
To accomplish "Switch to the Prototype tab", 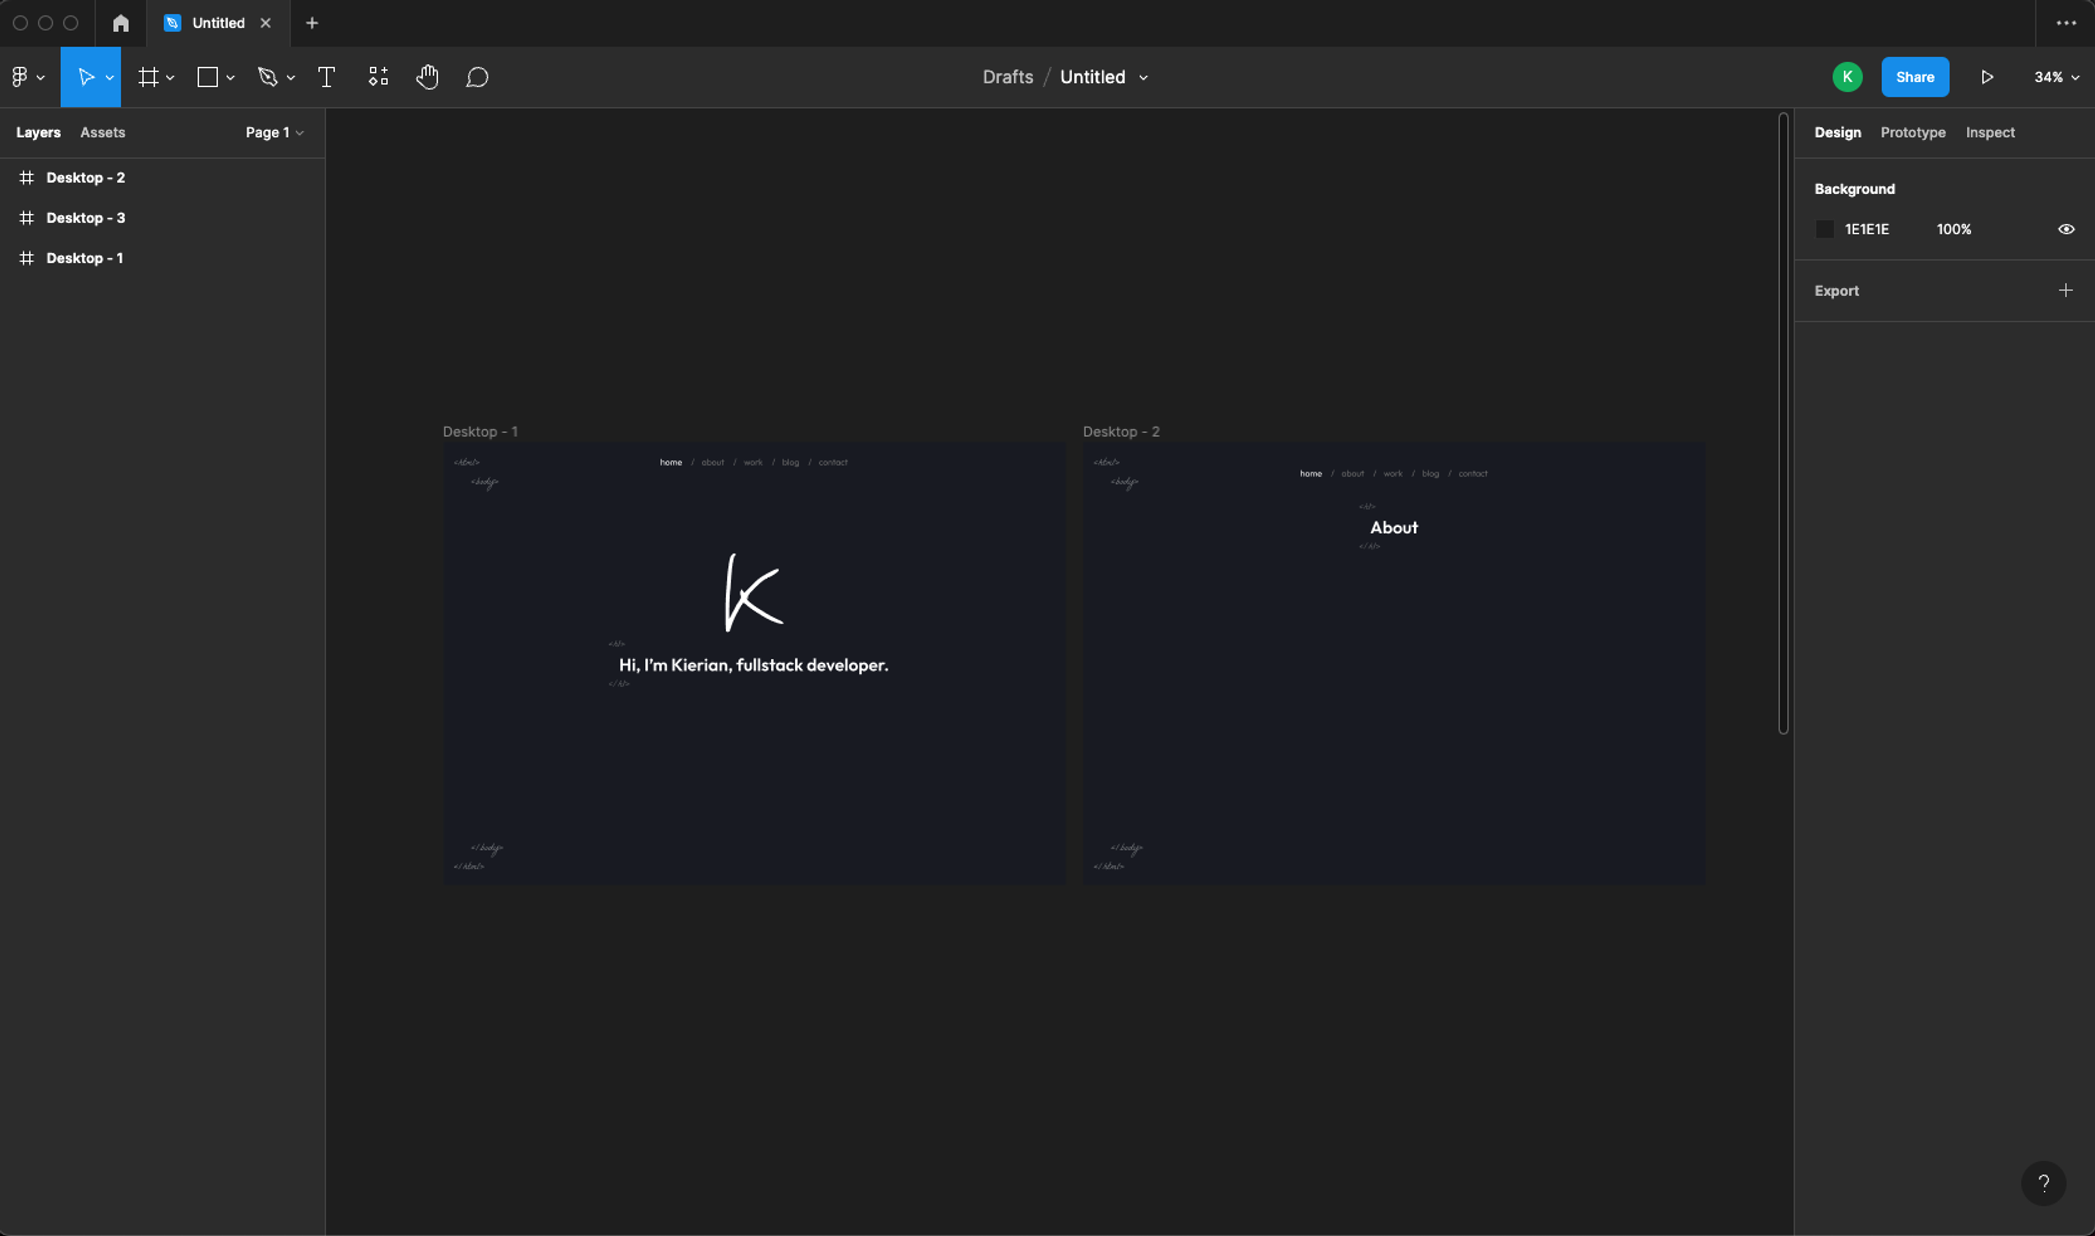I will pos(1913,133).
